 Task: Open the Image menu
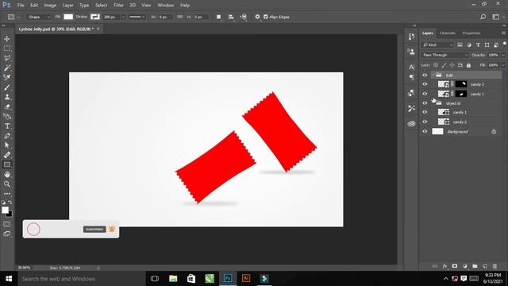pos(50,6)
